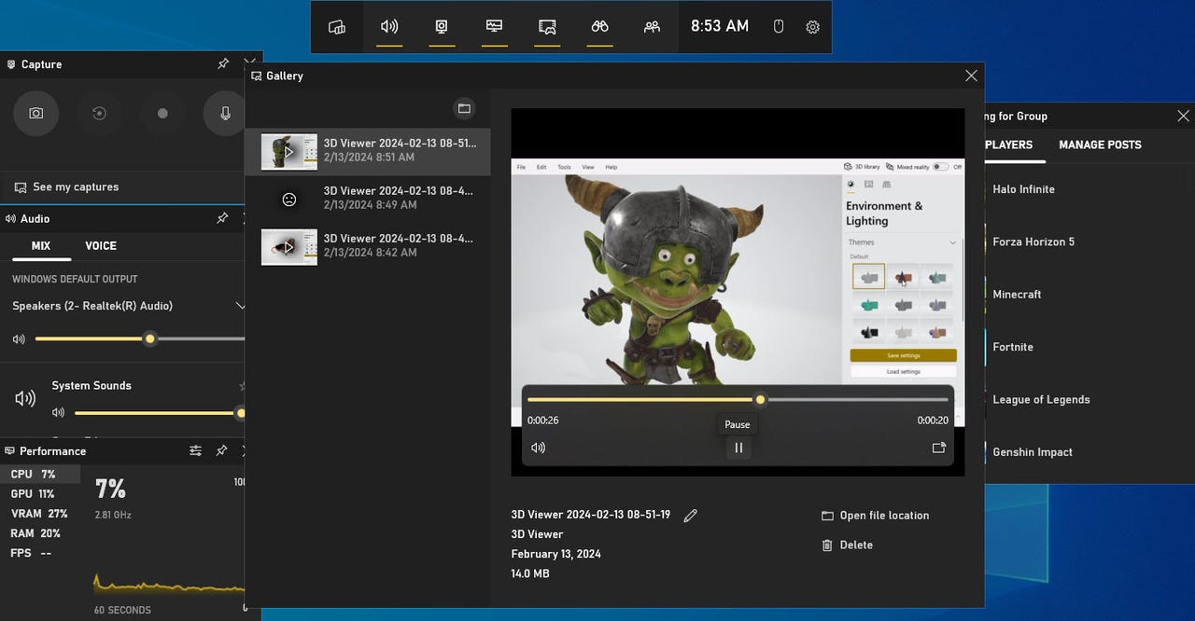Open video in fullscreen/pop-out icon
The image size is (1195, 621).
pos(939,448)
